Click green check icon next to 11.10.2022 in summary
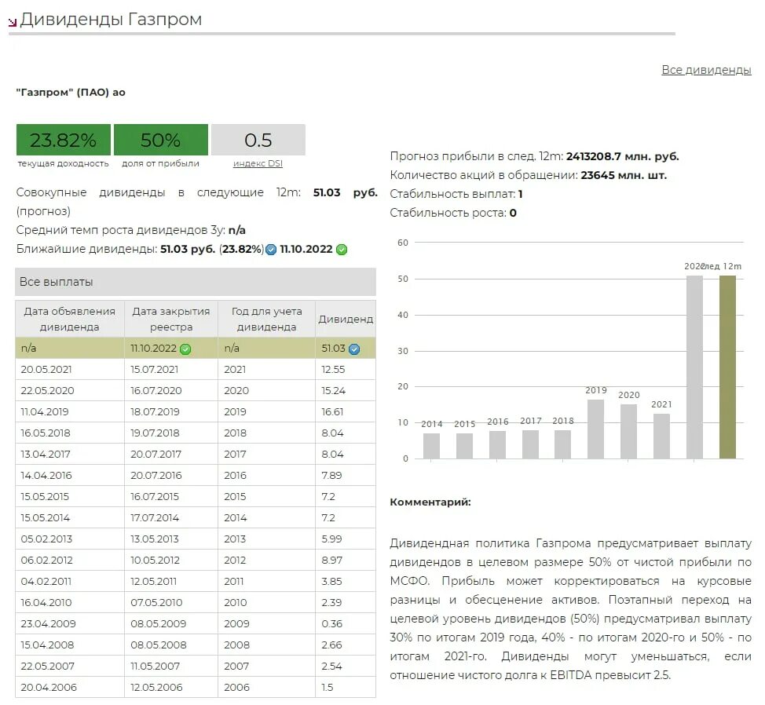The image size is (765, 705). [342, 250]
